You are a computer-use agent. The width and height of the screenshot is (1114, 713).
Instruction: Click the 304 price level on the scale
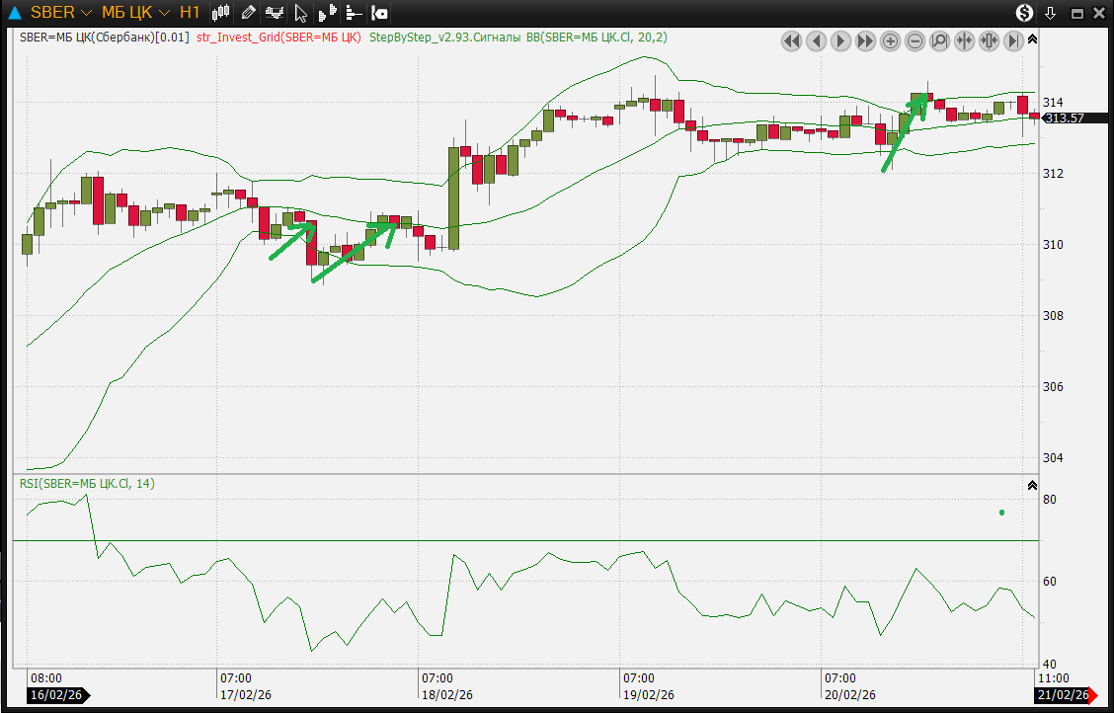click(1054, 457)
